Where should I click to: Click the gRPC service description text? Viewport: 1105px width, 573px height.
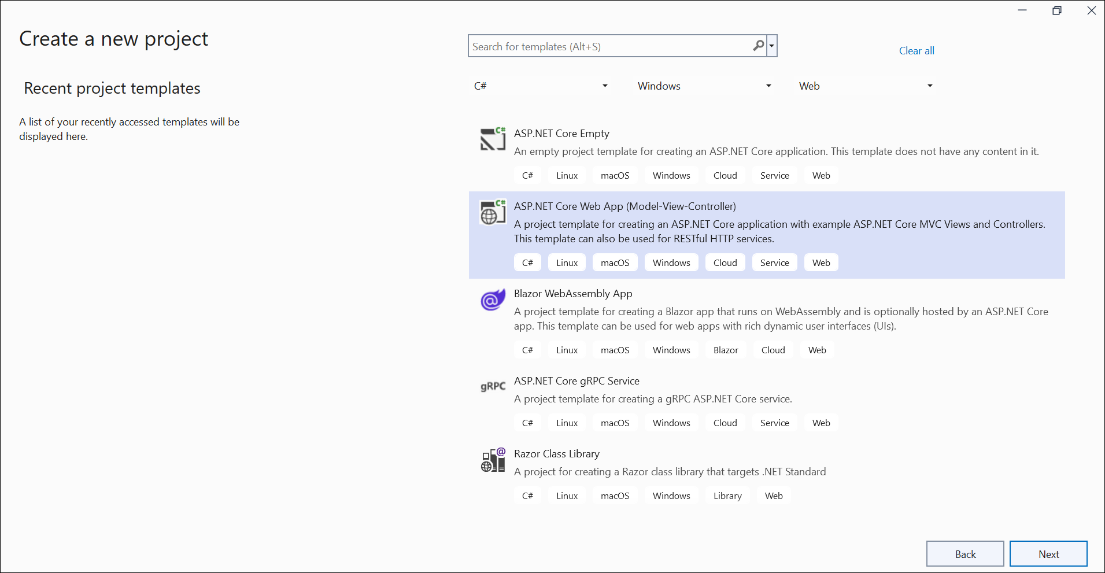tap(653, 399)
